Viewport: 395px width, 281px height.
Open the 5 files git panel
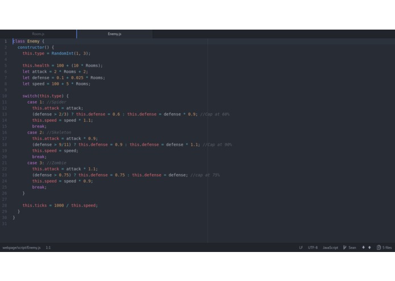click(384, 247)
